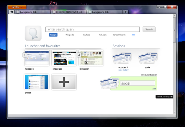The width and height of the screenshot is (185, 127).
Task: Open the october 5 session stack
Action: click(122, 58)
